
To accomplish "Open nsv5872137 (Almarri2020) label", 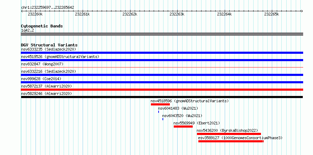I will (46, 86).
